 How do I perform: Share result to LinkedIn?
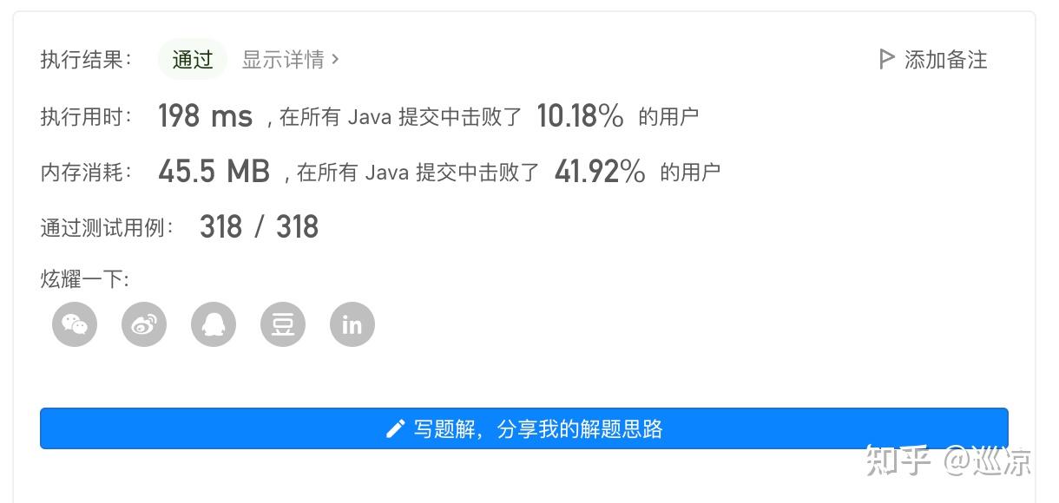pos(352,324)
